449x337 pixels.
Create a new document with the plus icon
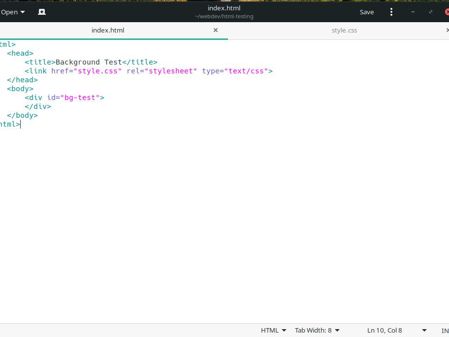pyautogui.click(x=42, y=12)
